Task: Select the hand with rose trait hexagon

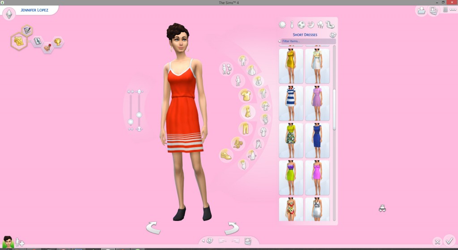Action: point(47,47)
